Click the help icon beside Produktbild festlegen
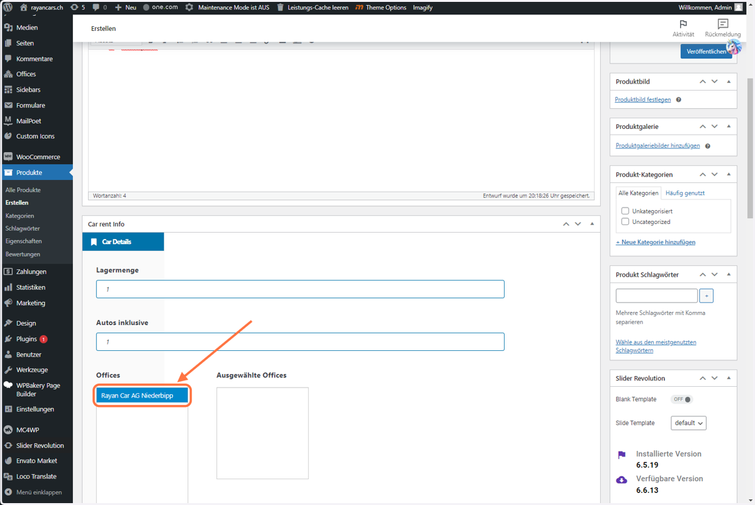 click(x=678, y=100)
